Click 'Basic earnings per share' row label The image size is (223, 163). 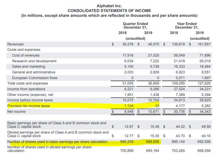pyautogui.click(x=57, y=125)
